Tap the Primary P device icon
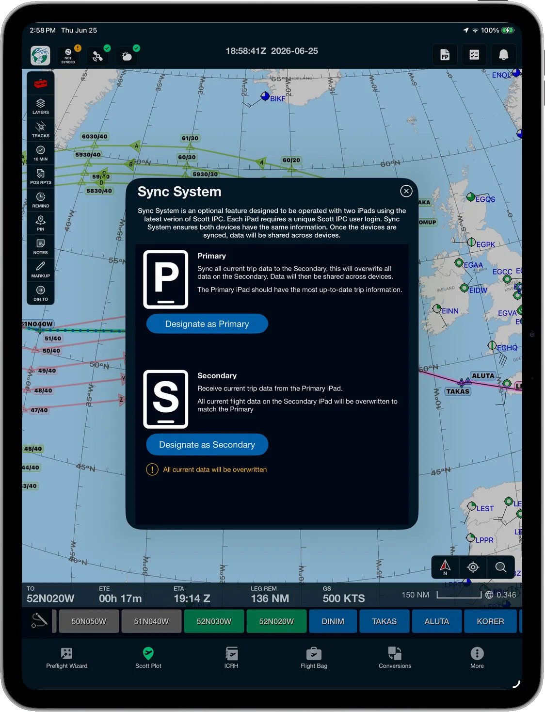545x712 pixels. pos(166,279)
